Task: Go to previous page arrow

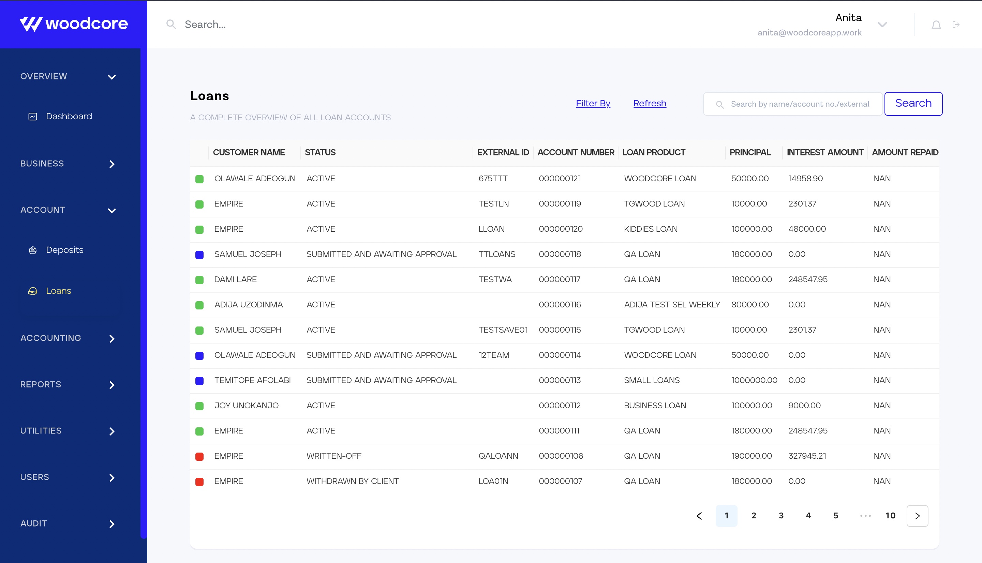Action: click(699, 516)
